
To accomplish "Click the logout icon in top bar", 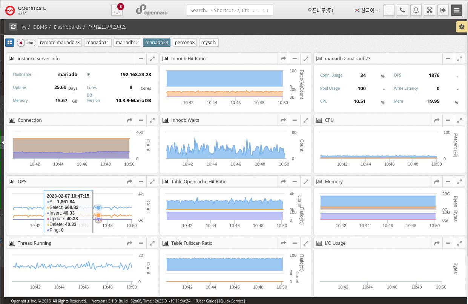I will 443,10.
